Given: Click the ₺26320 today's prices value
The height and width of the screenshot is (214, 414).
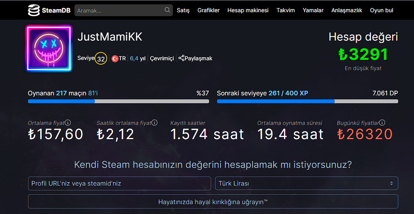Looking at the screenshot, I should click(365, 134).
